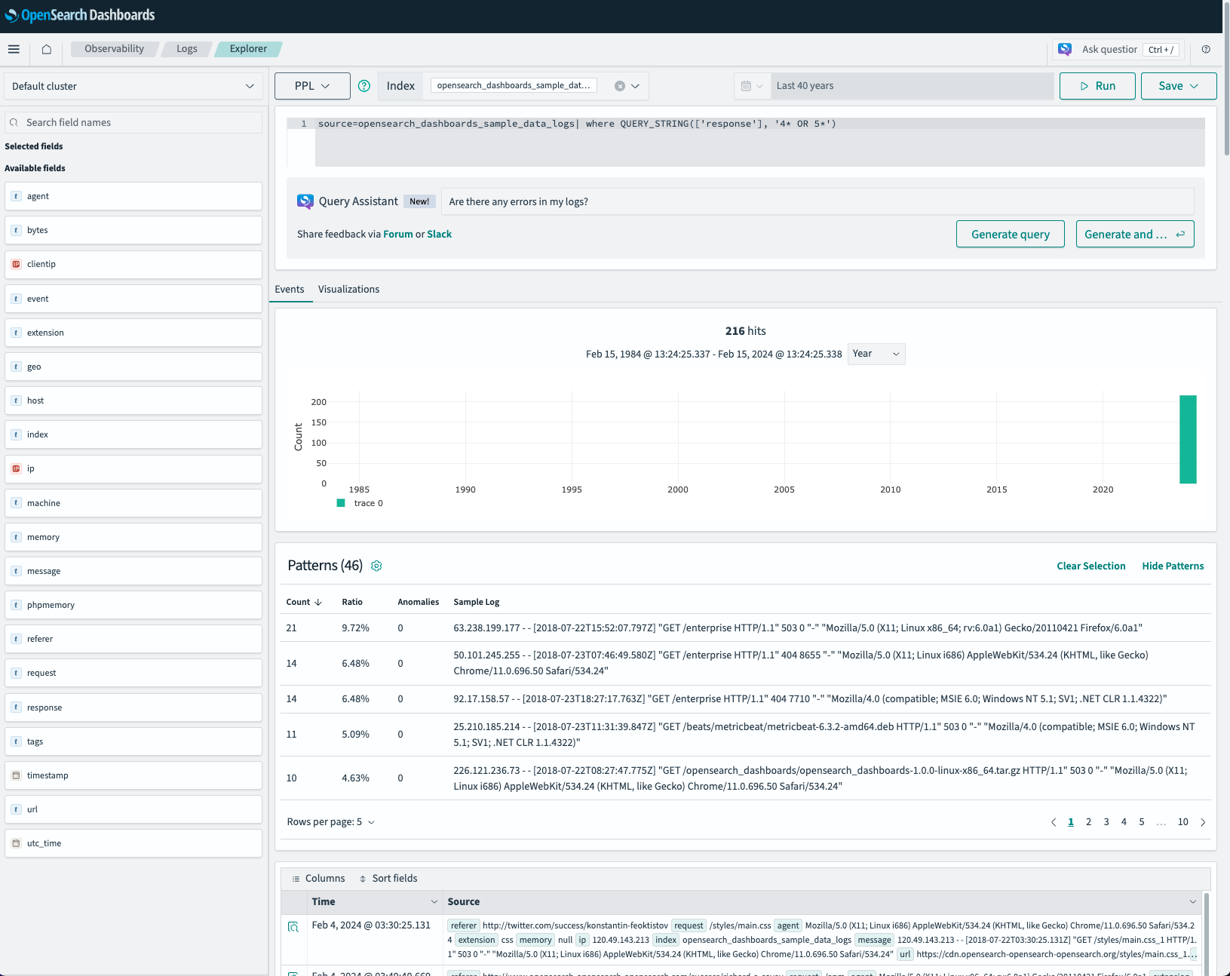Hide the Patterns panel

pyautogui.click(x=1173, y=566)
